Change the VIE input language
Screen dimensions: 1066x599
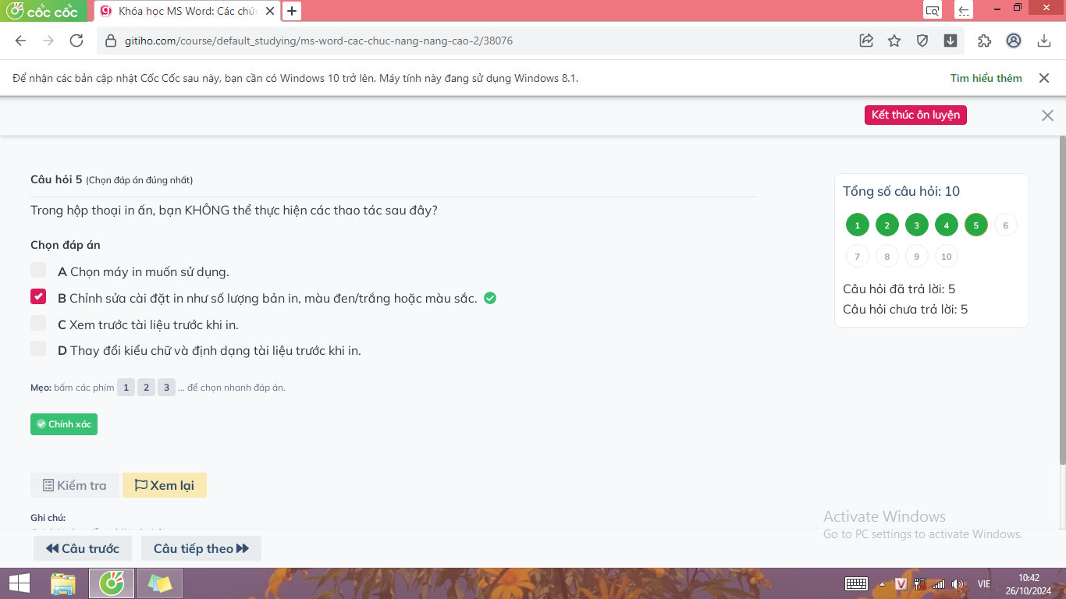pyautogui.click(x=984, y=583)
